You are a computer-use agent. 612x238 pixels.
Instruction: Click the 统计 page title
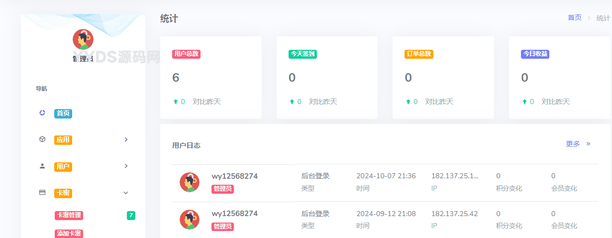pyautogui.click(x=169, y=19)
